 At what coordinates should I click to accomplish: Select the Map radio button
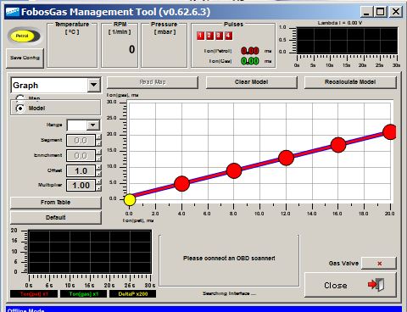click(20, 98)
